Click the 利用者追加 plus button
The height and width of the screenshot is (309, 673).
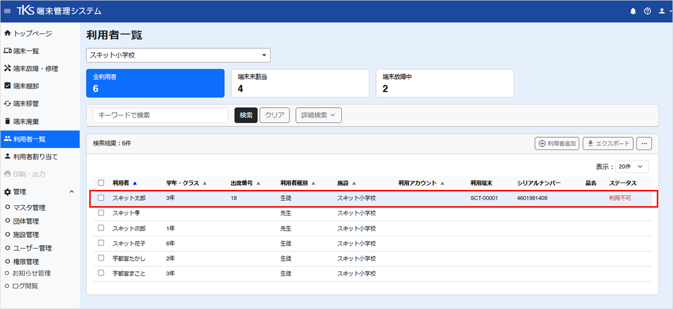pos(557,143)
